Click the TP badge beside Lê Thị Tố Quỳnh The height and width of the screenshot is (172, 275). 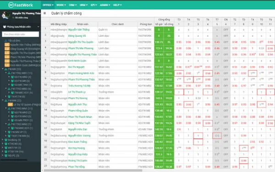tap(10, 105)
